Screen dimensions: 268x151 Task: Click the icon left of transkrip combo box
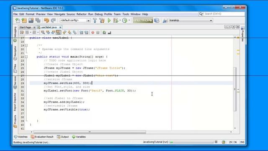click(x=165, y=21)
